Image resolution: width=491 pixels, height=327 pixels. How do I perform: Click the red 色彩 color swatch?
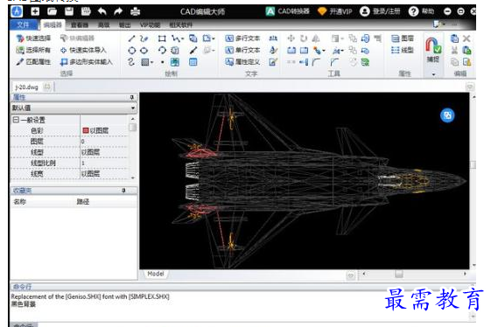click(x=86, y=130)
